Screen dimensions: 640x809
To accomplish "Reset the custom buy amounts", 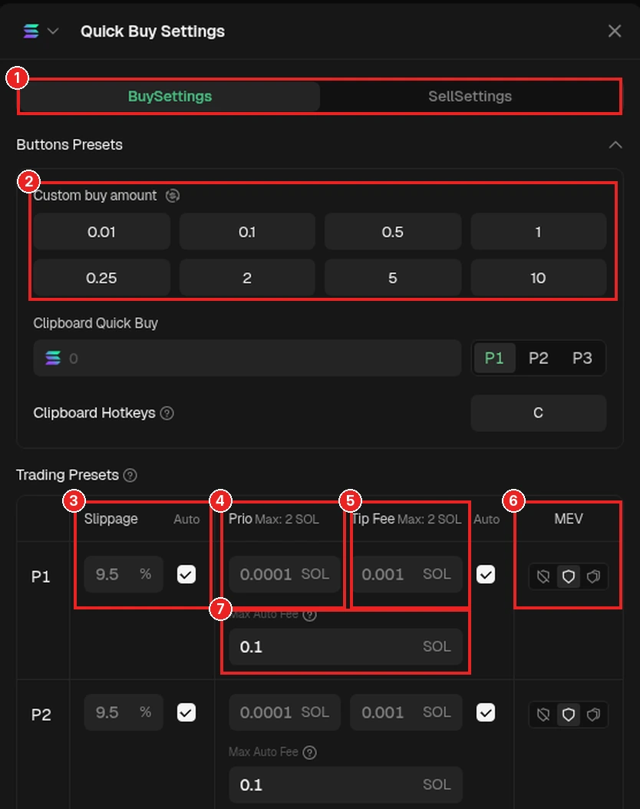I will pyautogui.click(x=172, y=196).
